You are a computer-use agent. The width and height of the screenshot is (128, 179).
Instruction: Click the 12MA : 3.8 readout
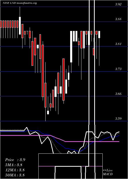(x=15, y=170)
